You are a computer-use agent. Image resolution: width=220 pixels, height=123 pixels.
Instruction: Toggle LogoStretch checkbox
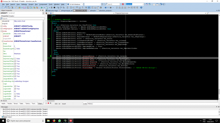[15, 94]
